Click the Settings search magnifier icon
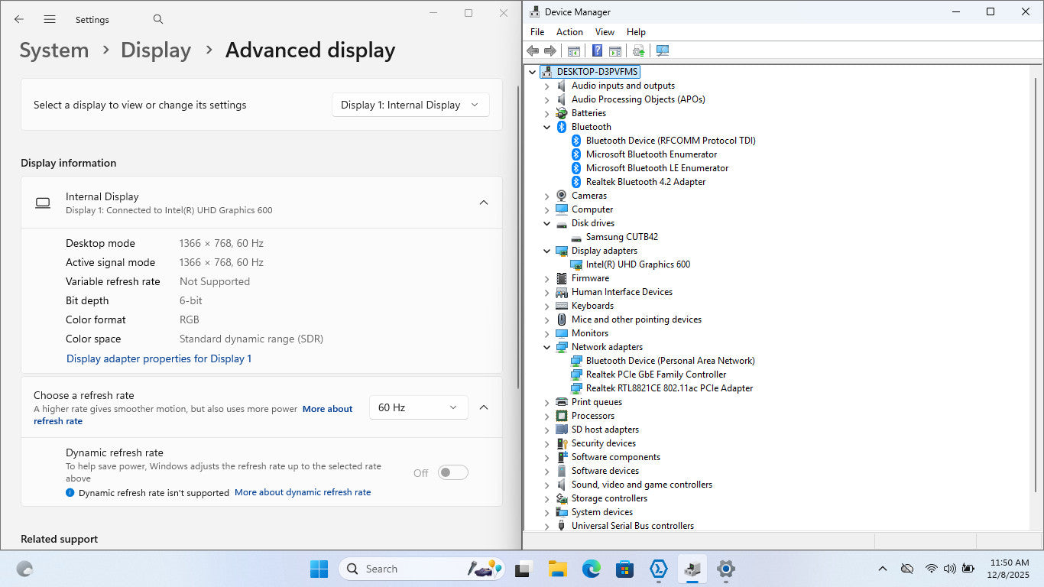 pos(158,19)
